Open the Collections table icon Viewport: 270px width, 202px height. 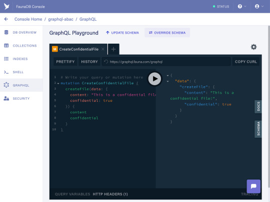(x=6, y=46)
